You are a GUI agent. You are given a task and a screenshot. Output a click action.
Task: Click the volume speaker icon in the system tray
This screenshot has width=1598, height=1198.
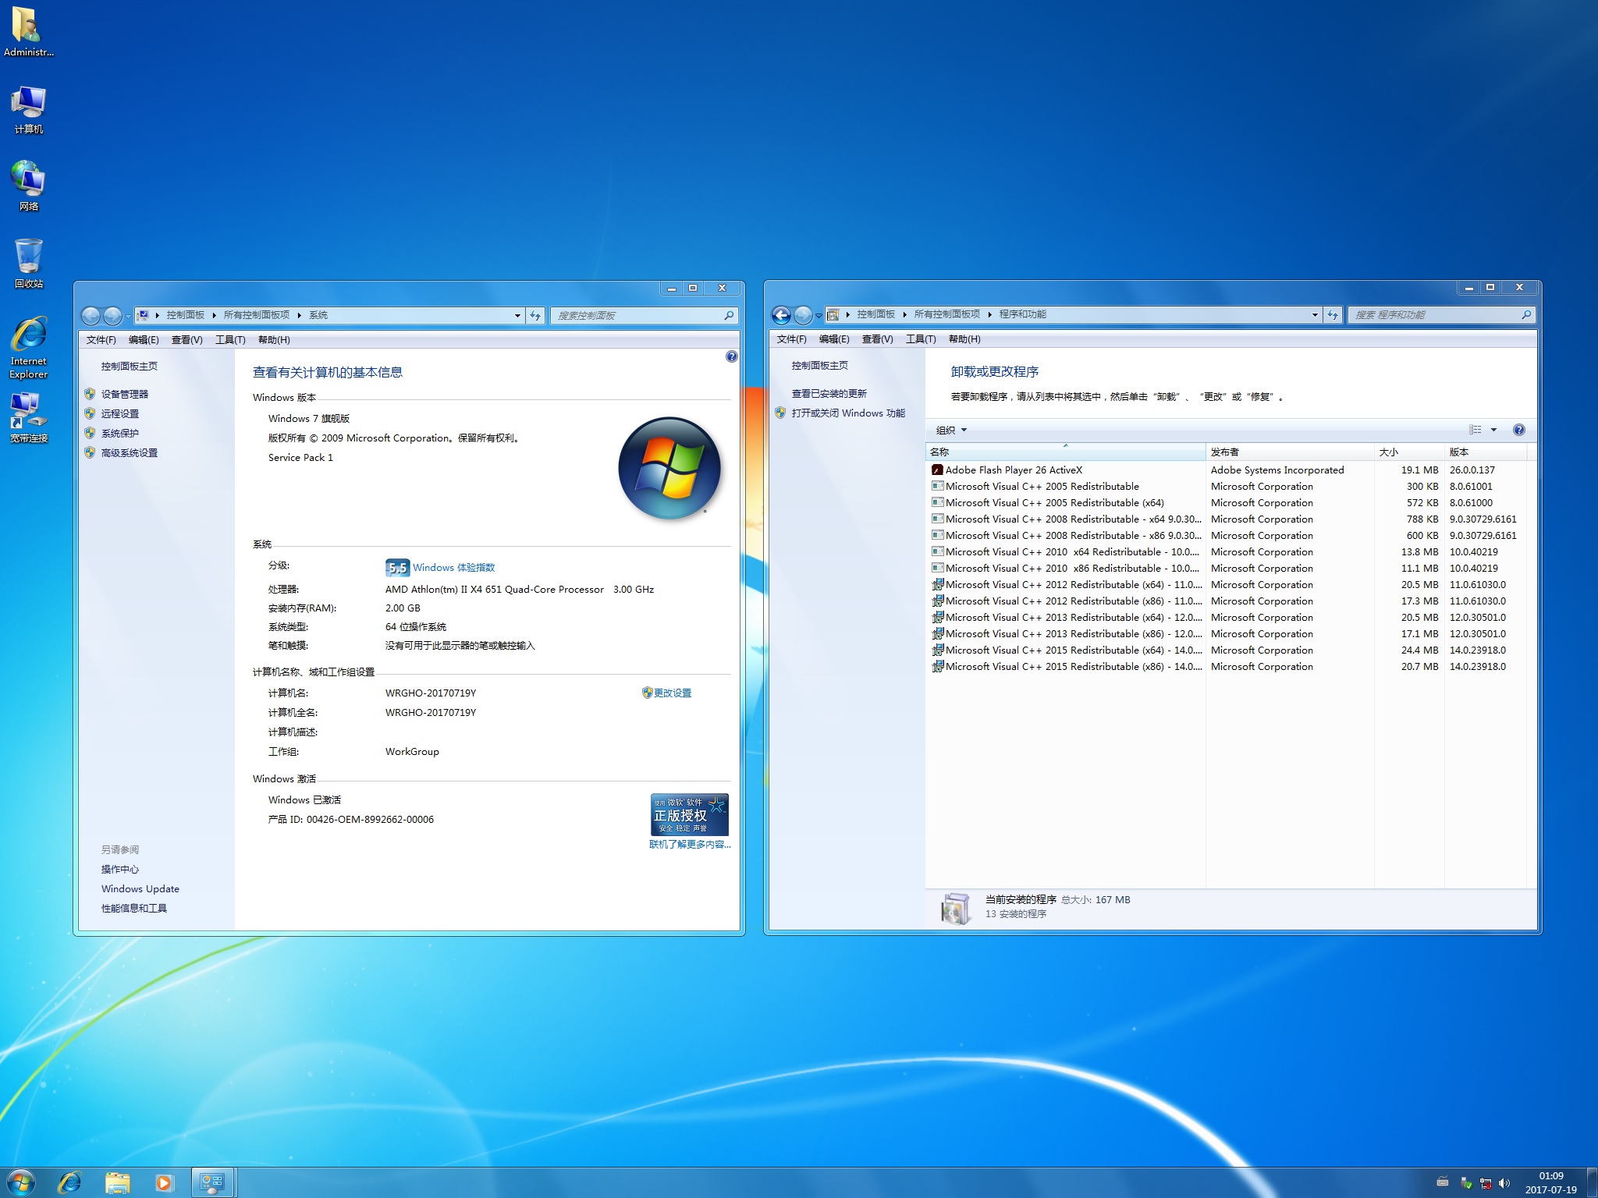[x=1504, y=1183]
